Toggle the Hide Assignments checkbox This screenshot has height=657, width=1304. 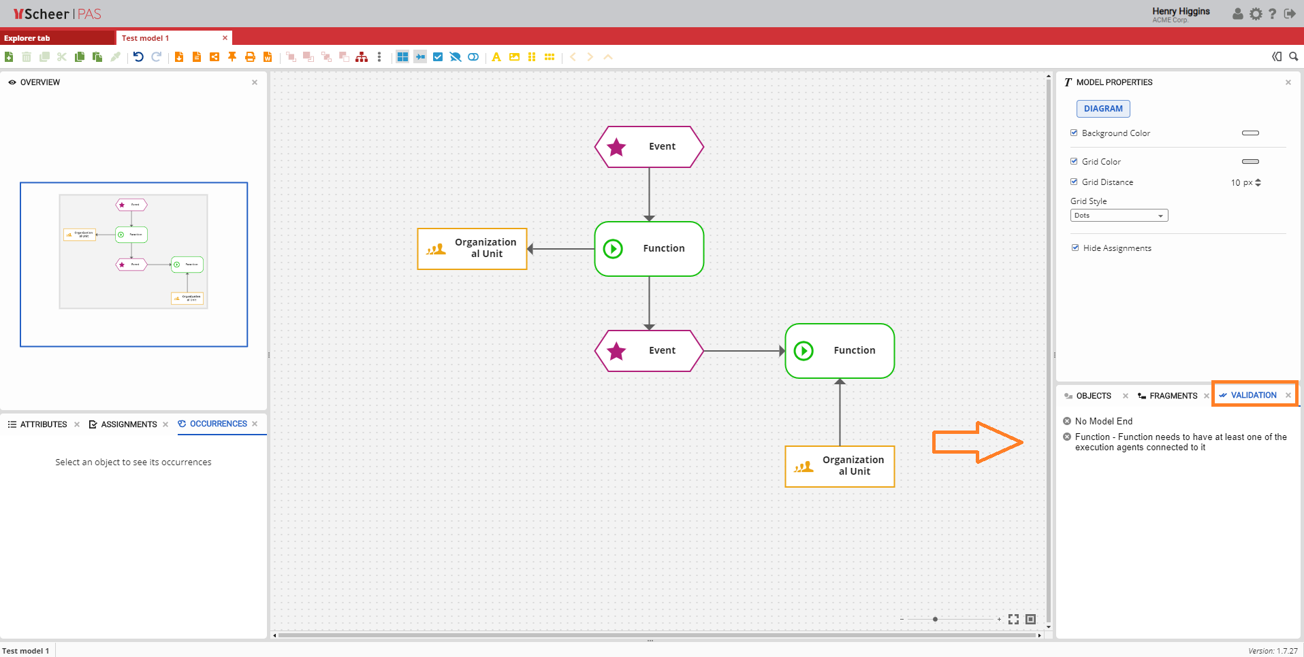(x=1075, y=248)
